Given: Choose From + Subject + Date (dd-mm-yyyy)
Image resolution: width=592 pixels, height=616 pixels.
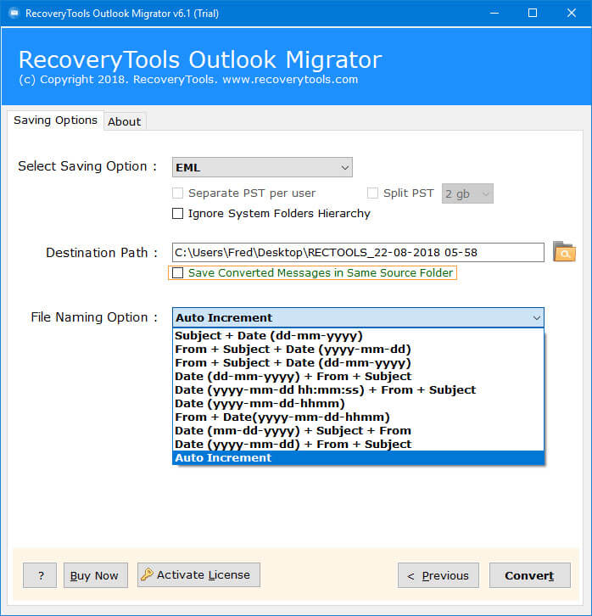Looking at the screenshot, I should (x=358, y=362).
